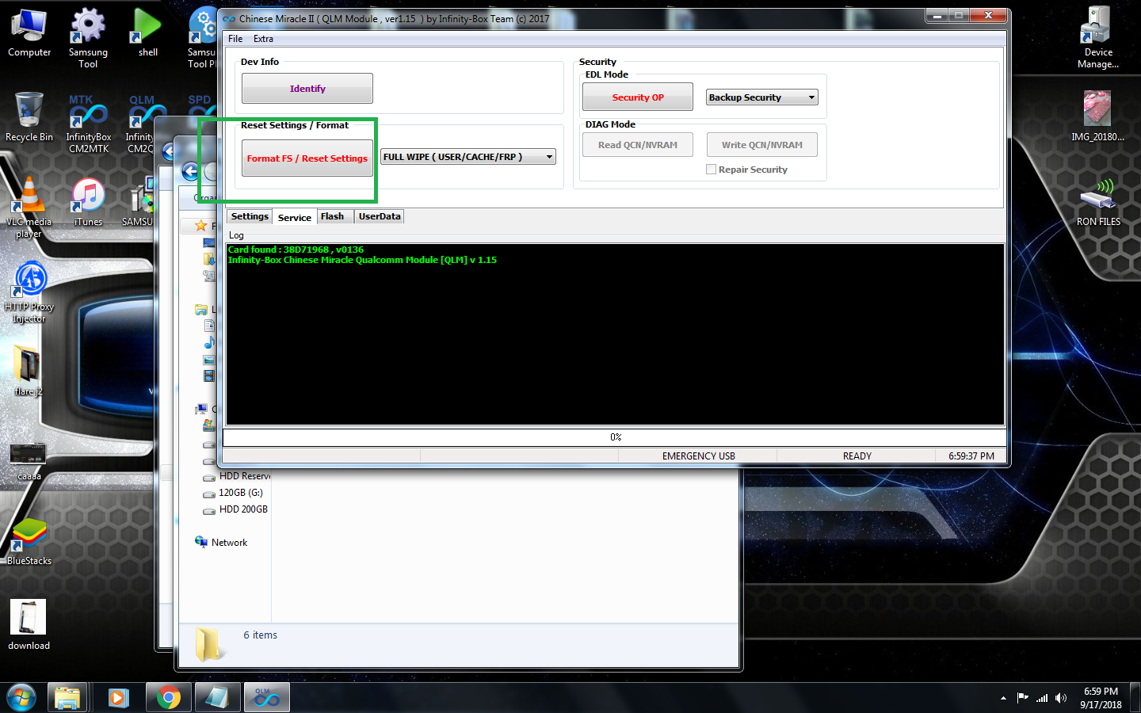
Task: Select the IMG_20180 image file
Action: [x=1097, y=116]
